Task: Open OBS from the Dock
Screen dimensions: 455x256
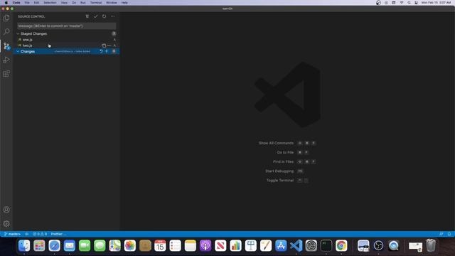Action: point(378,245)
